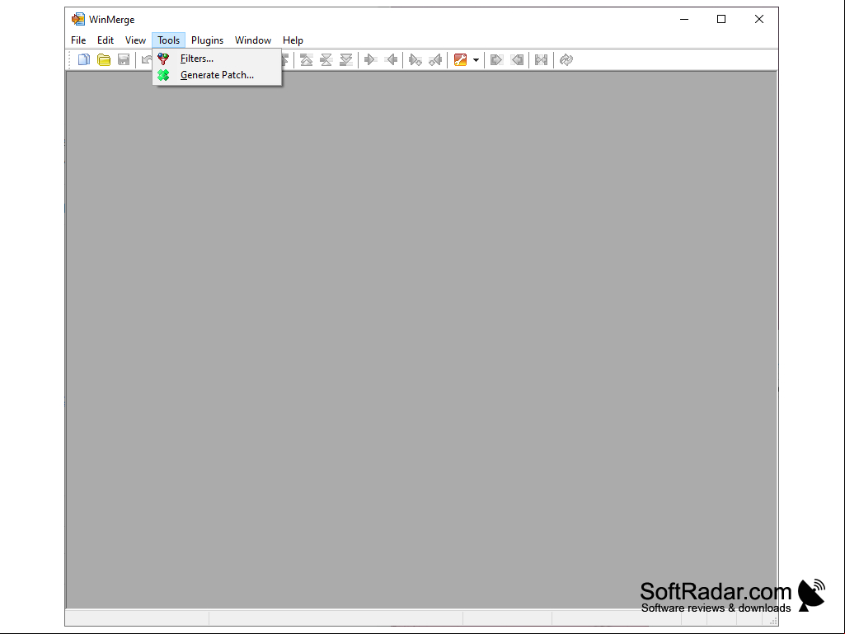
Task: Click the Copy Right arrow icon
Action: tap(370, 60)
